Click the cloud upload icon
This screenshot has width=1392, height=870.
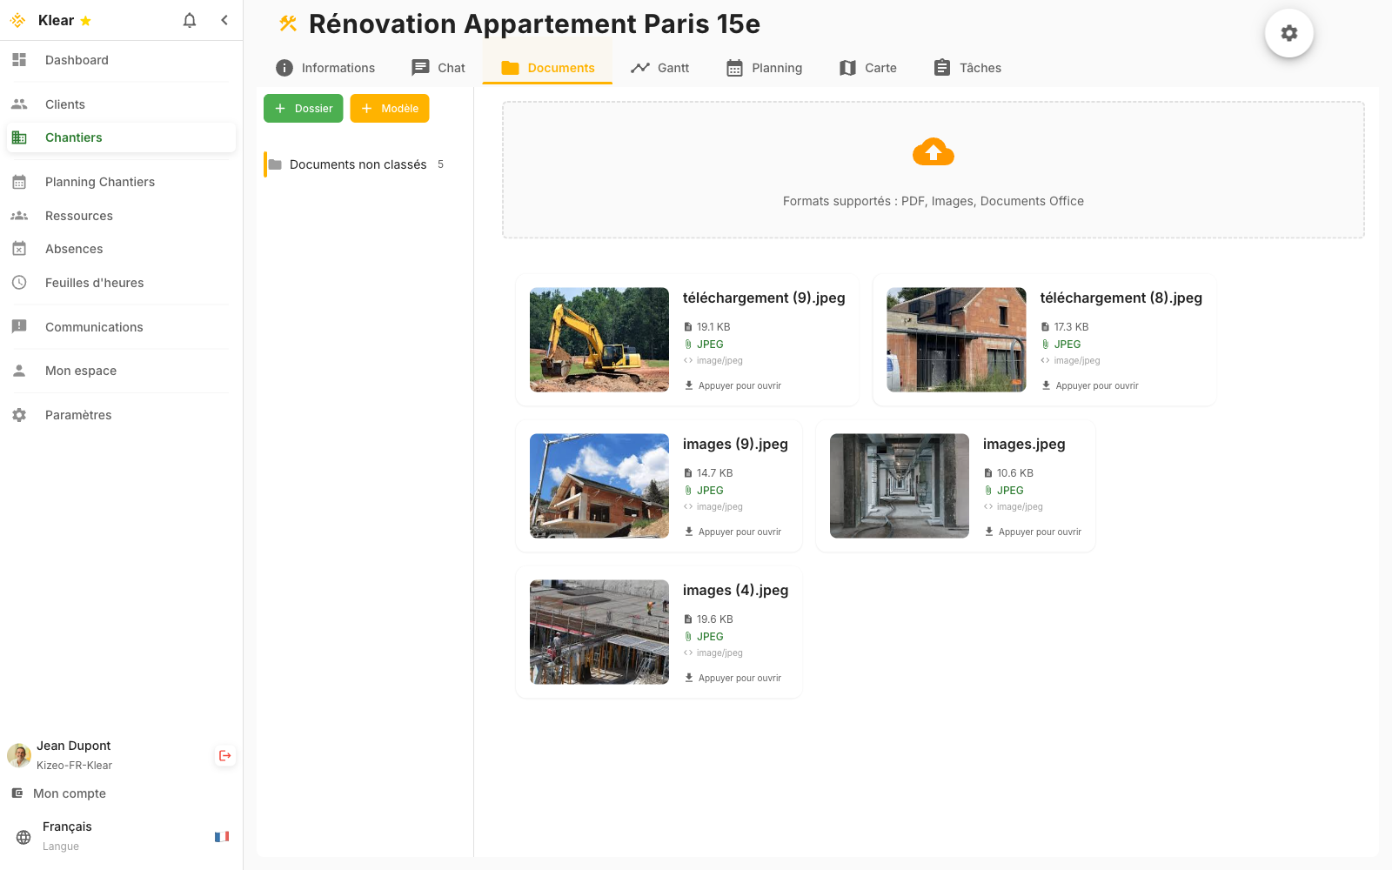tap(933, 152)
